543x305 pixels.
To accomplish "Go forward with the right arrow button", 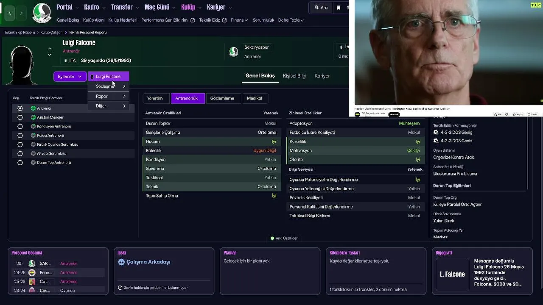I will tap(21, 14).
